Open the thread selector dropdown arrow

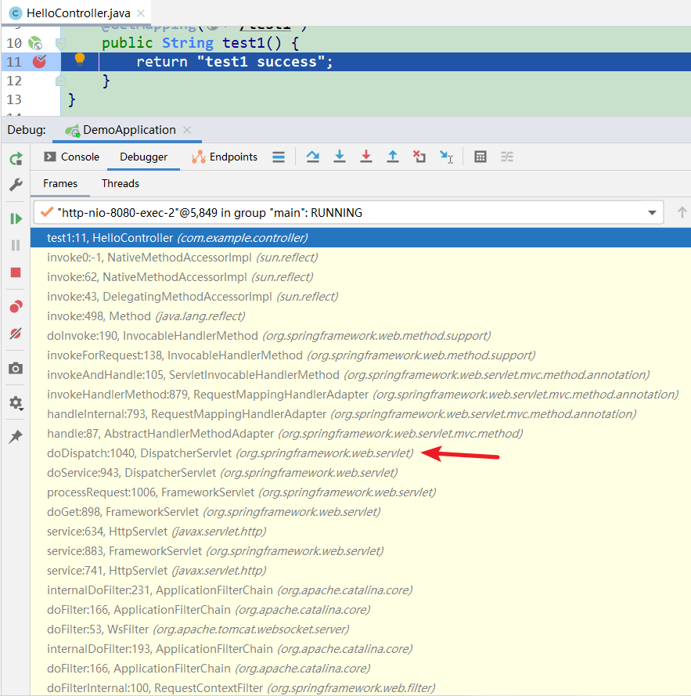pyautogui.click(x=652, y=213)
